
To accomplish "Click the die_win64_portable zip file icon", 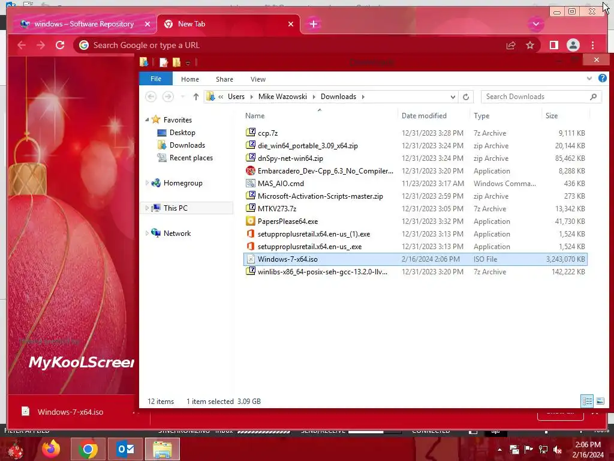I will pos(251,145).
